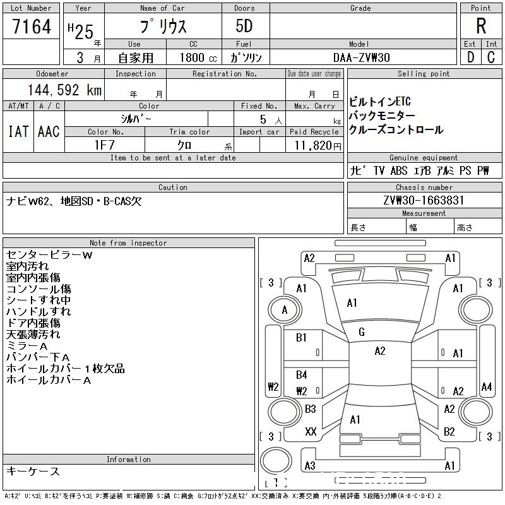This screenshot has height=505, width=505.
Task: Click the overall point grade R
Action: tap(481, 26)
